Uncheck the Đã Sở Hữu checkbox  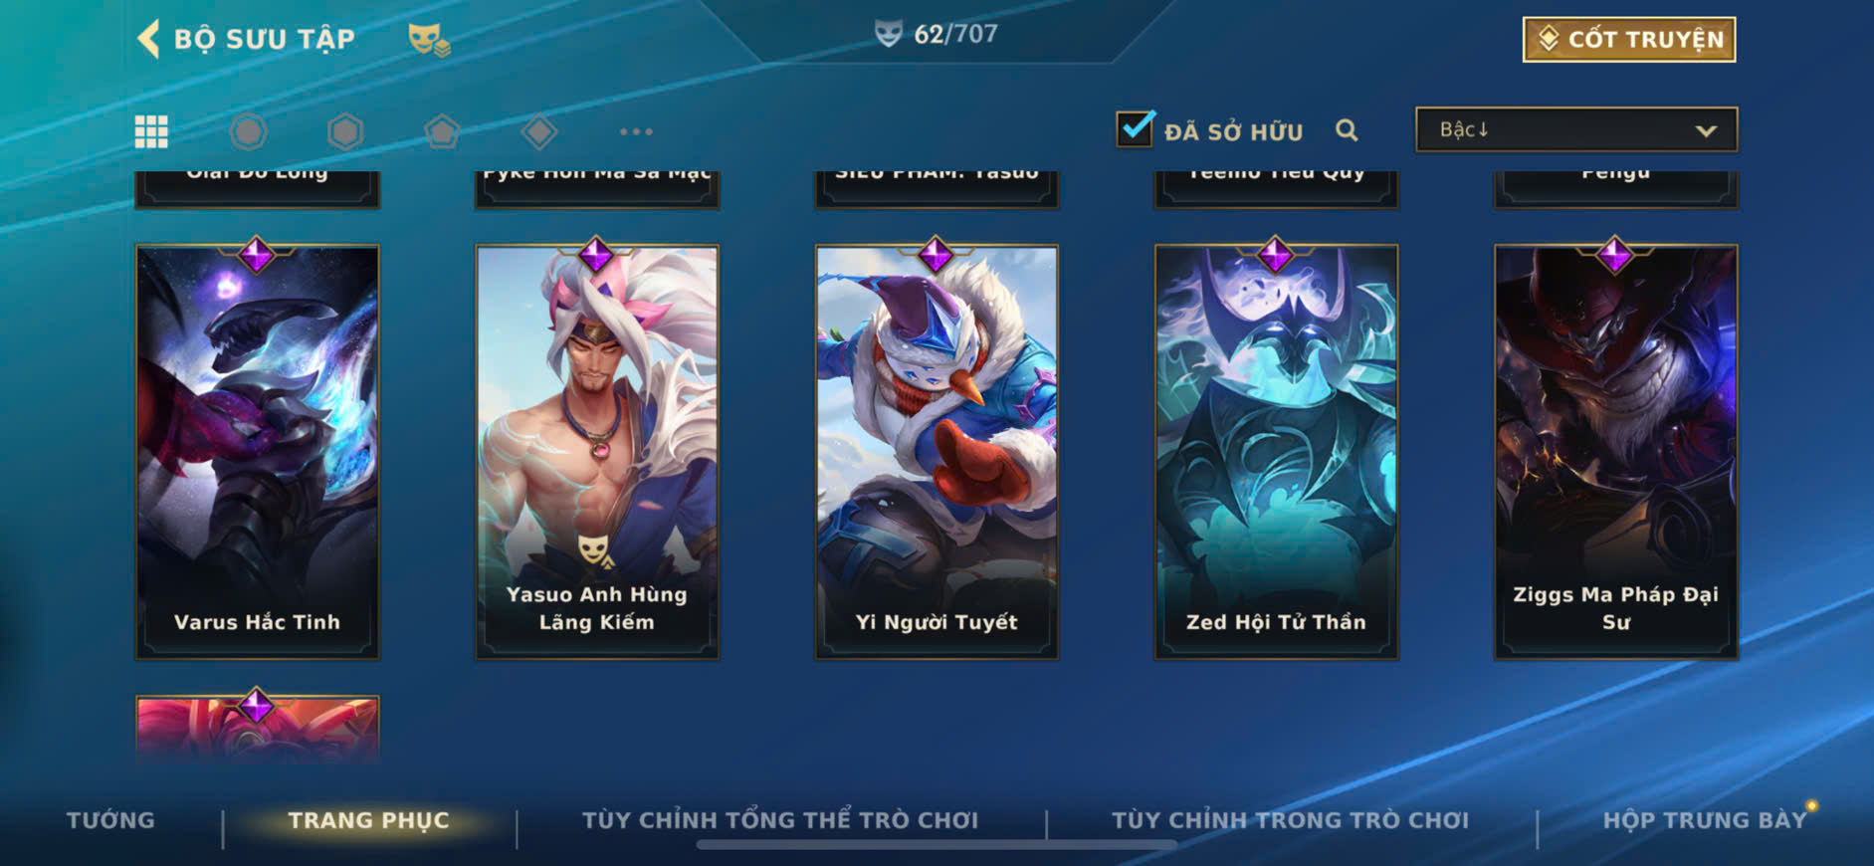pyautogui.click(x=1135, y=128)
